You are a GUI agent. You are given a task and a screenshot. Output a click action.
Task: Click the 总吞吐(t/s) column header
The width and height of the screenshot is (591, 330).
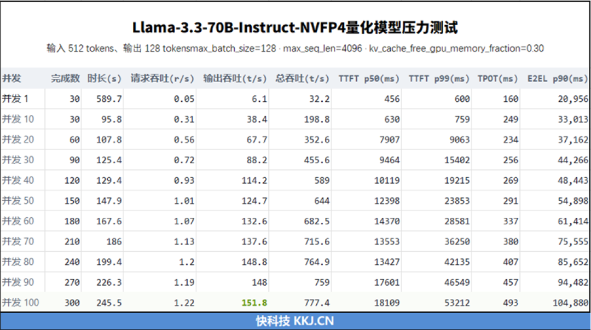pyautogui.click(x=302, y=78)
